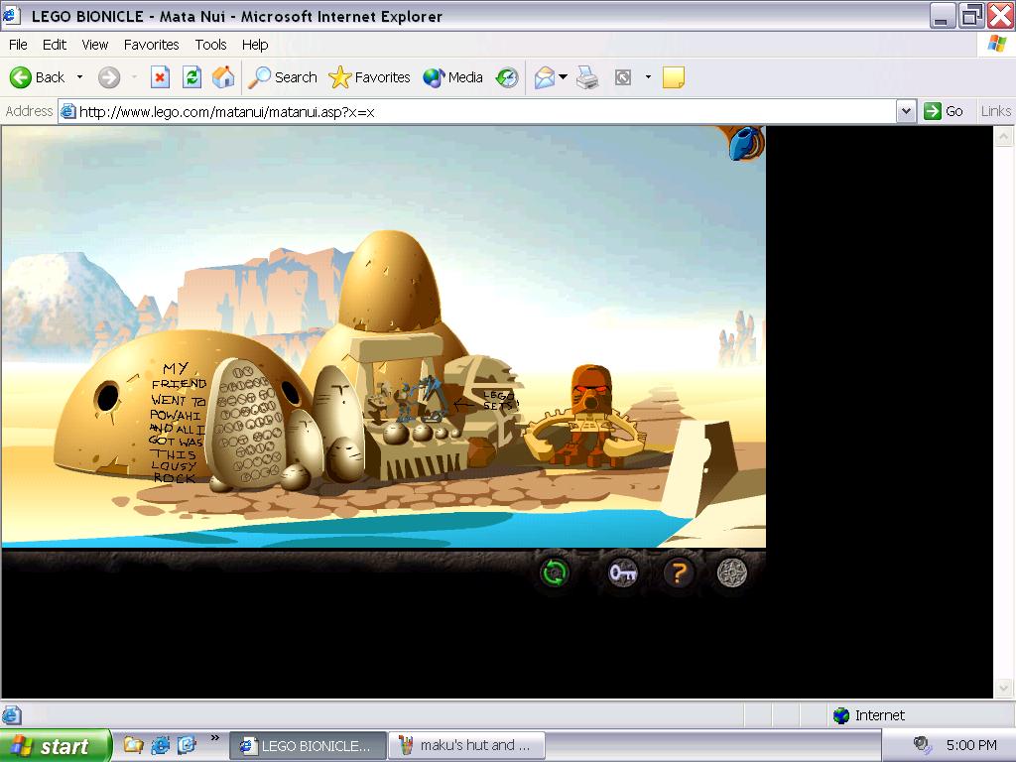This screenshot has height=762, width=1016.
Task: Click the blue satchel in the game corner
Action: point(744,143)
